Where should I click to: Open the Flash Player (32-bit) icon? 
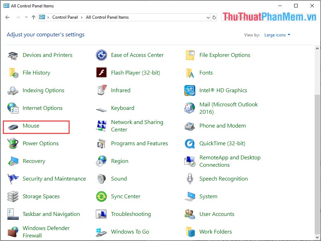click(x=101, y=73)
